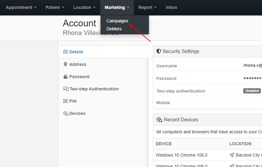
Task: Go to the Inbox
Action: (171, 7)
